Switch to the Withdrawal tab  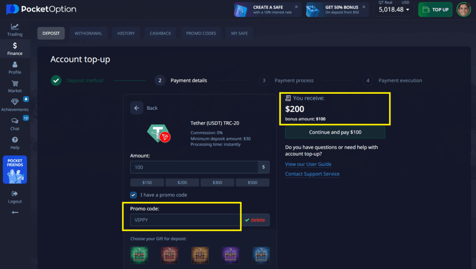[88, 33]
